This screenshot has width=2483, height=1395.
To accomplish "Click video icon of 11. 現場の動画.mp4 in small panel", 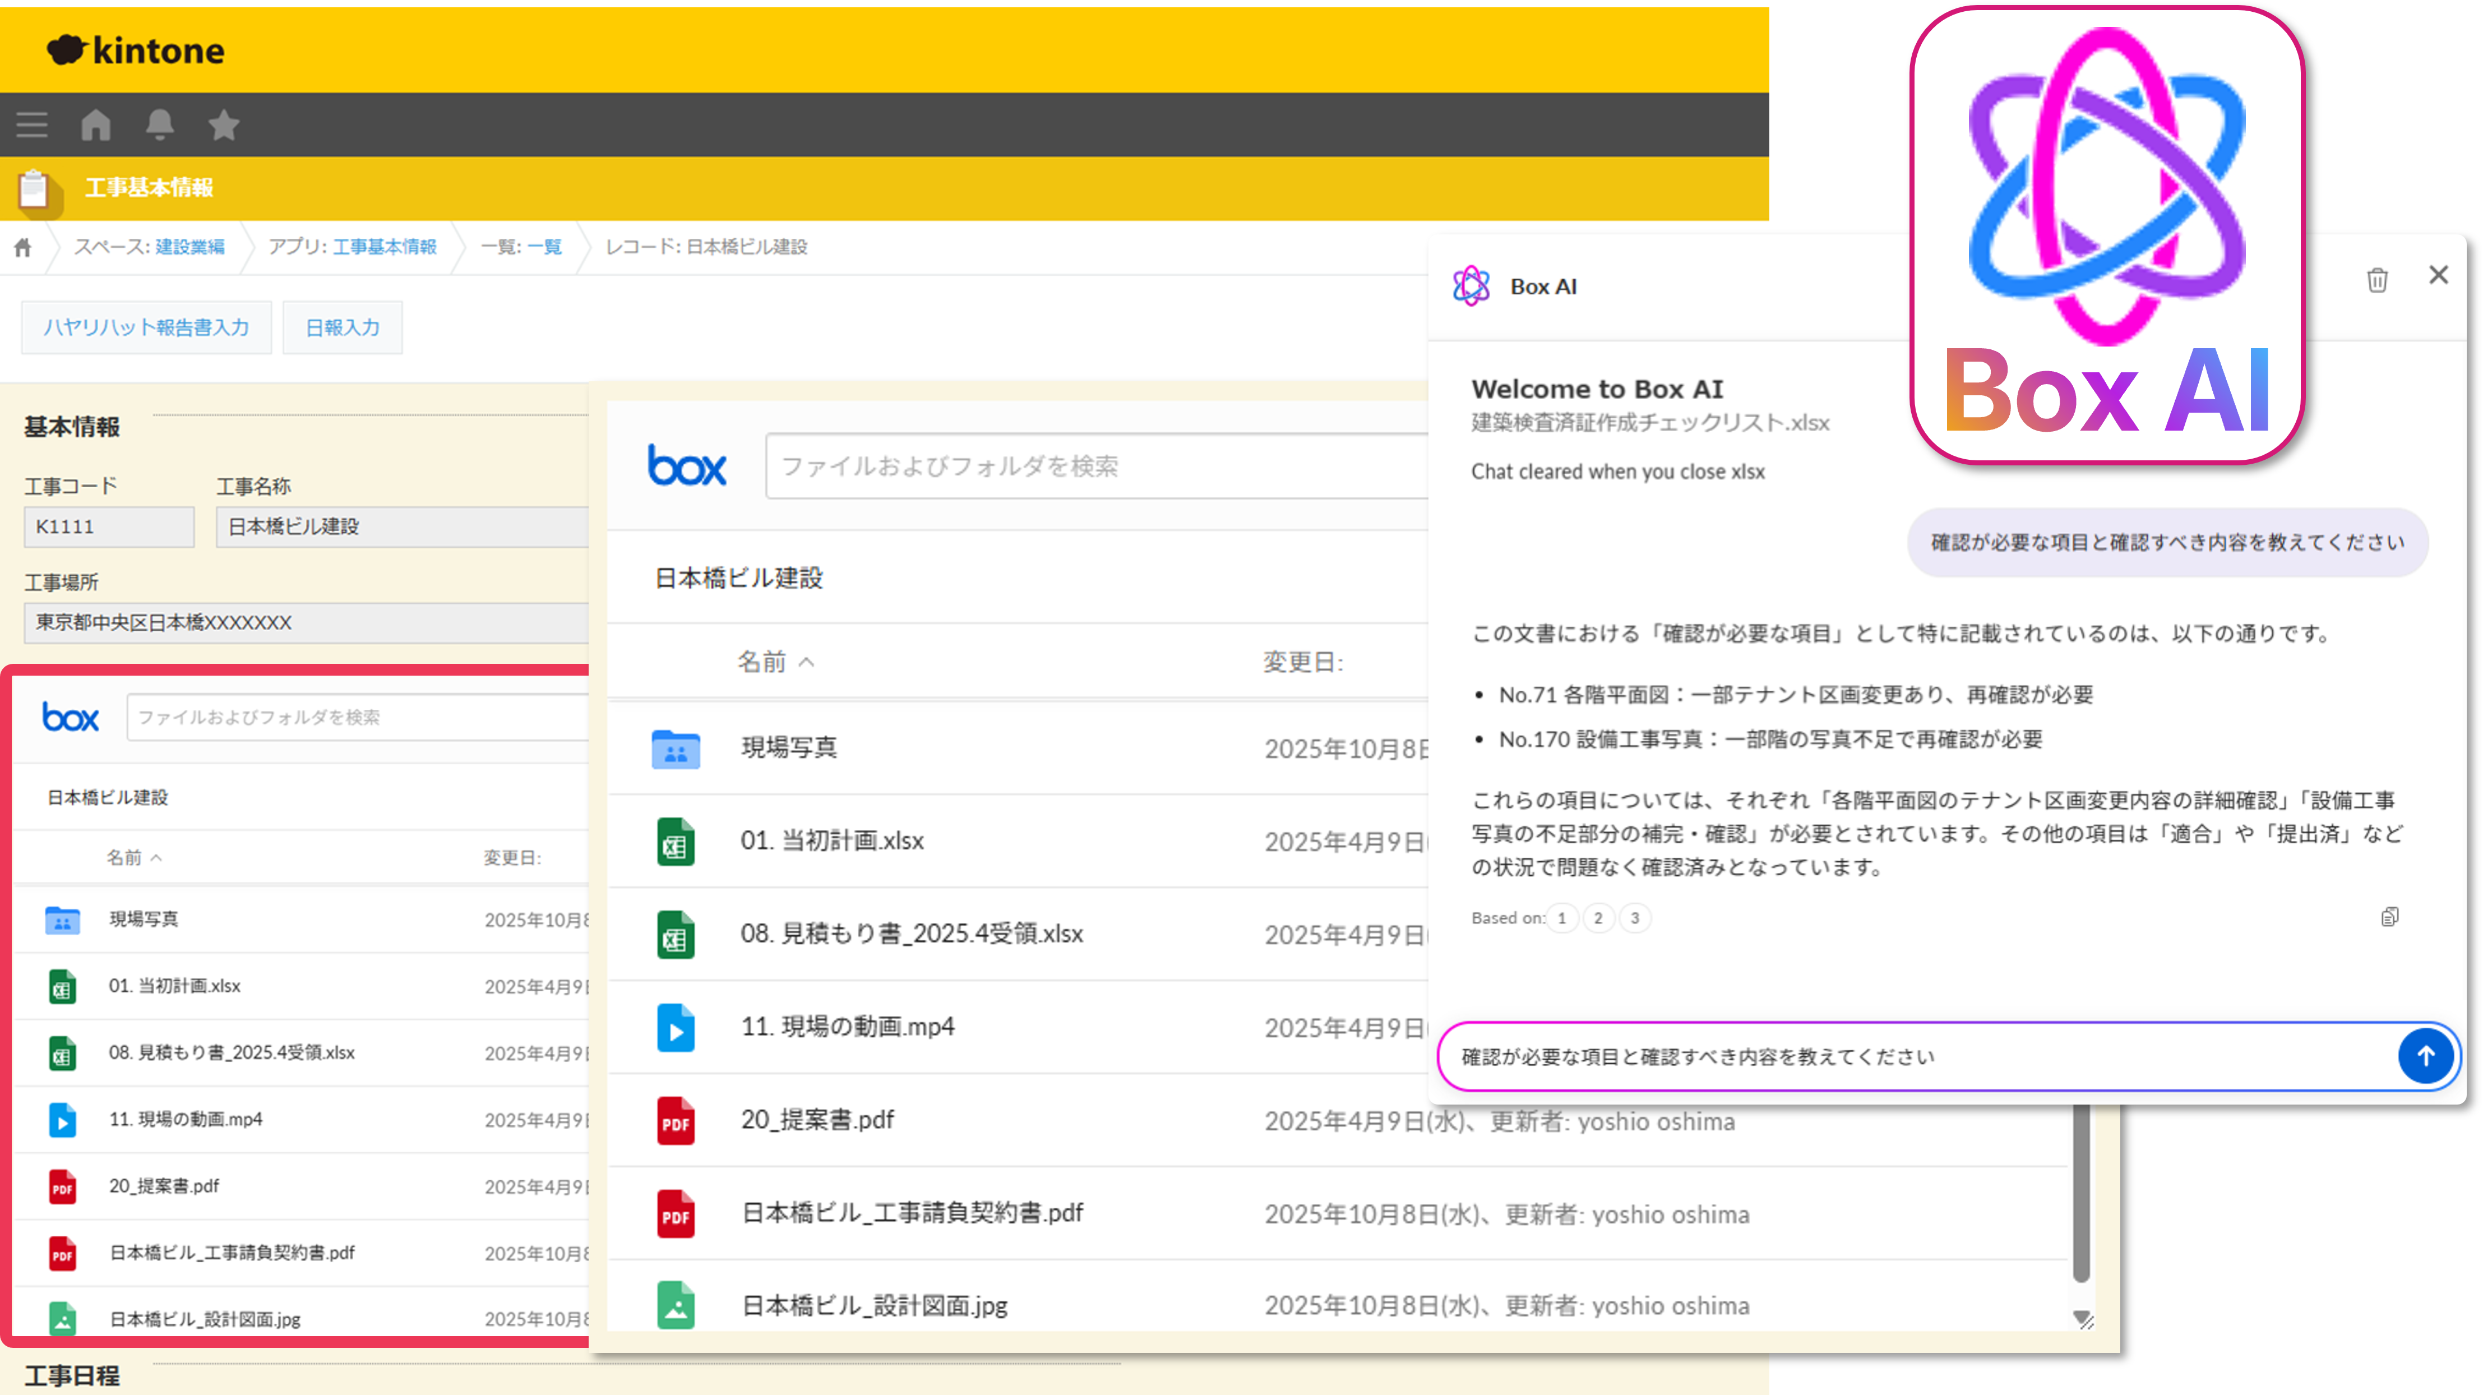I will [x=63, y=1120].
